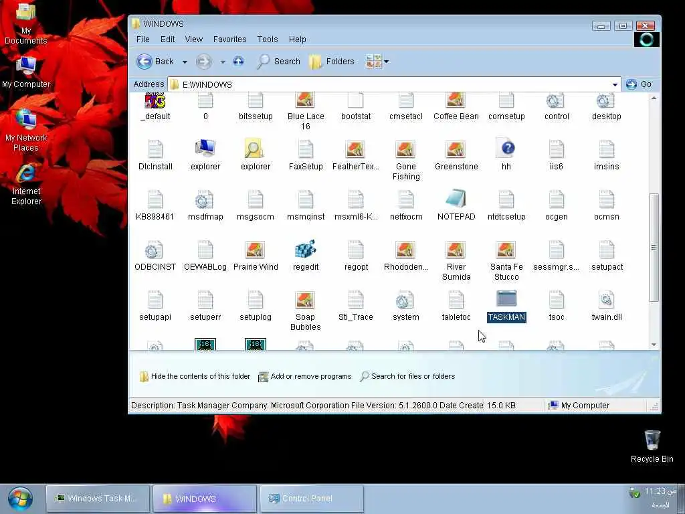Click the WINDOWS taskbar button
685x514 pixels.
pos(205,498)
